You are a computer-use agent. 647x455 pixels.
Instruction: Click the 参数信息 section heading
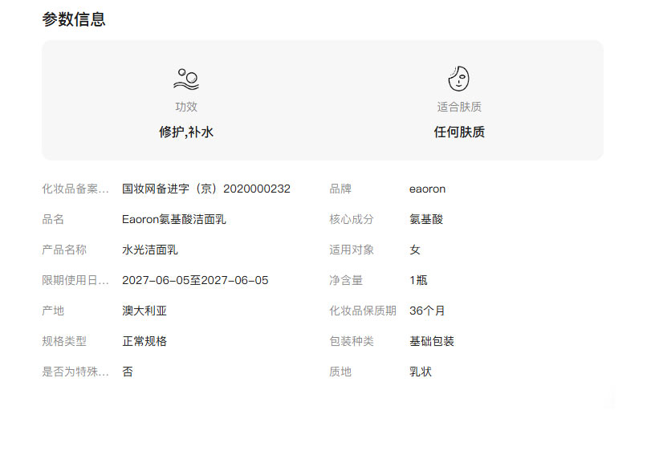tap(74, 19)
